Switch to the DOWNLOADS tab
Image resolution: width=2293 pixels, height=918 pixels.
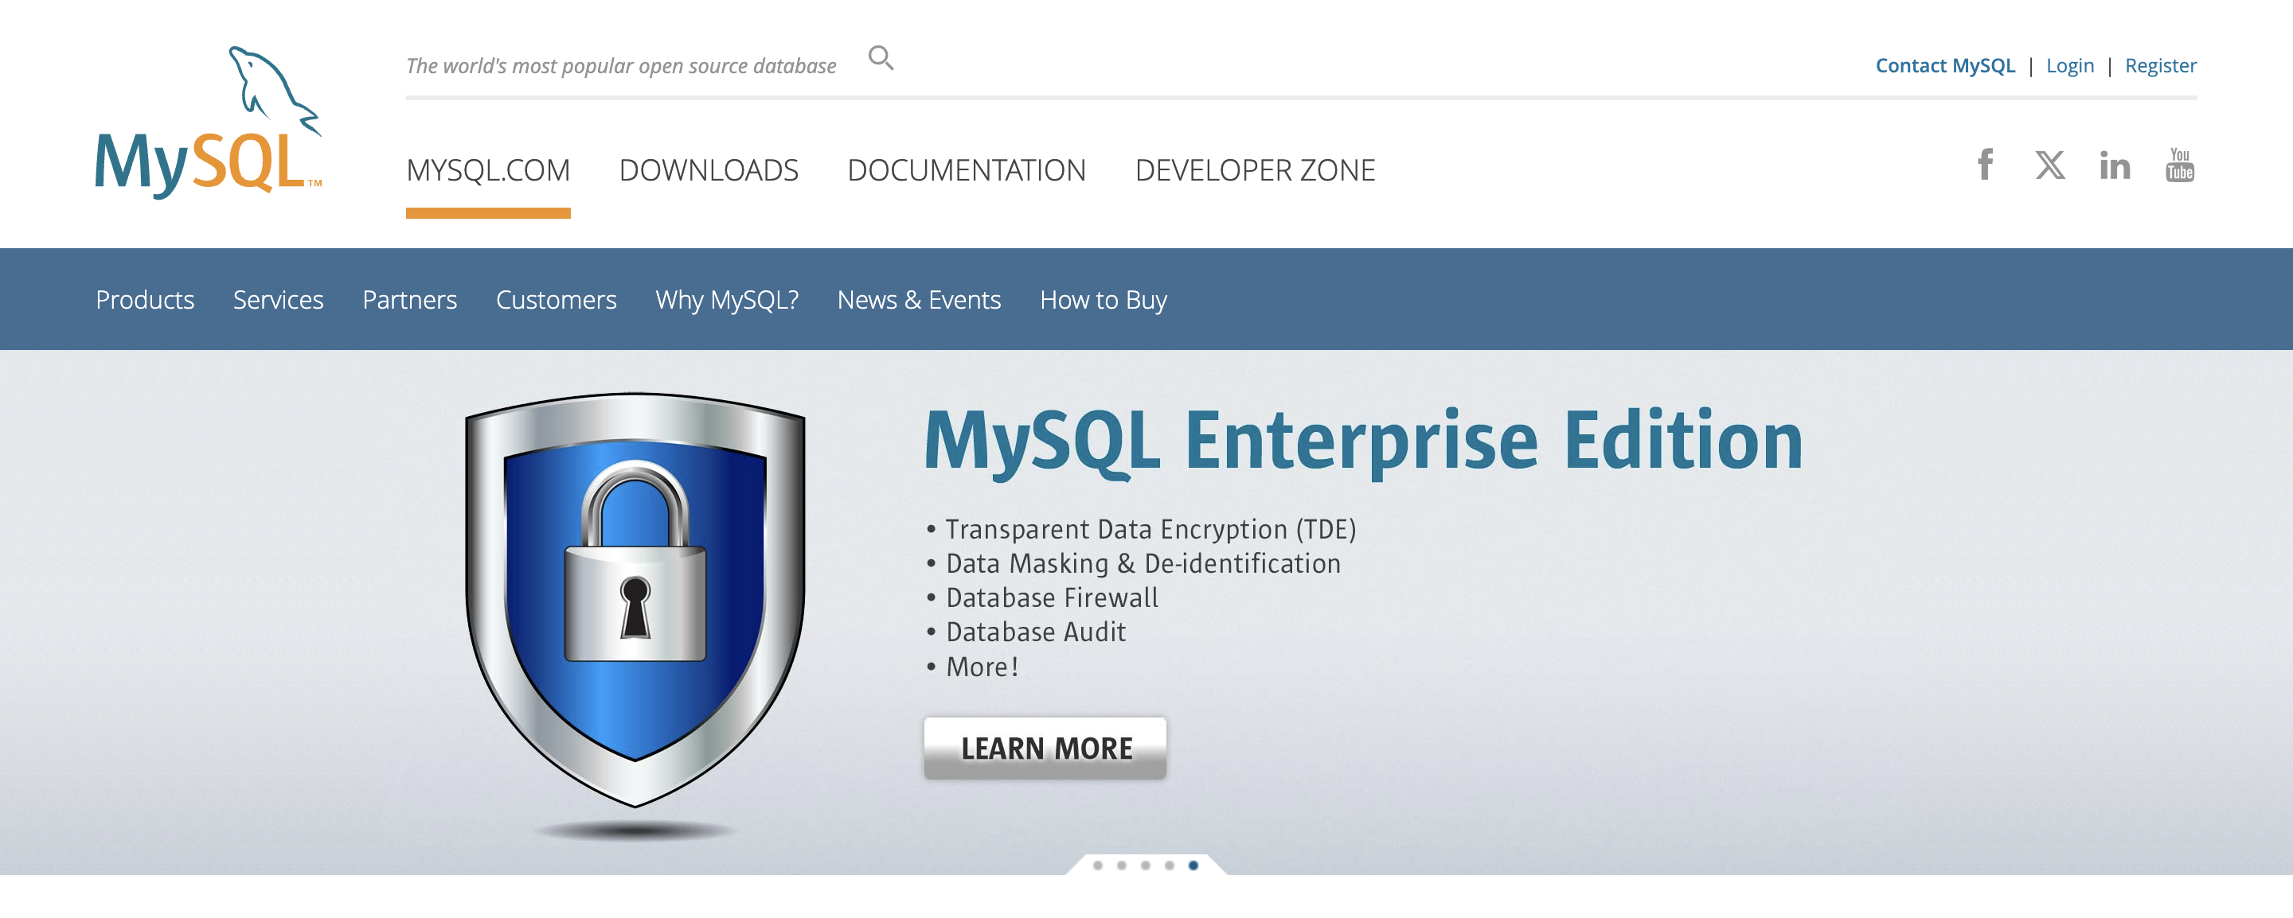click(709, 170)
